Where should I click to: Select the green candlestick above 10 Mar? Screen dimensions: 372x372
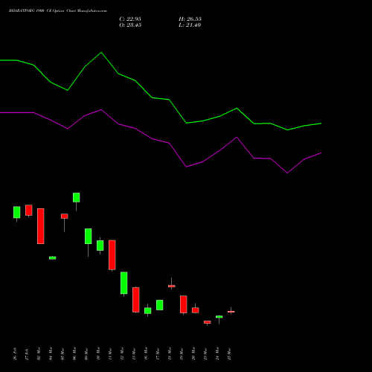(100, 246)
